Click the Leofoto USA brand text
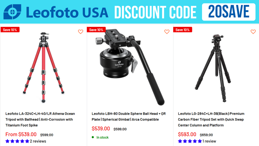This screenshot has height=146, width=259. point(67,12)
